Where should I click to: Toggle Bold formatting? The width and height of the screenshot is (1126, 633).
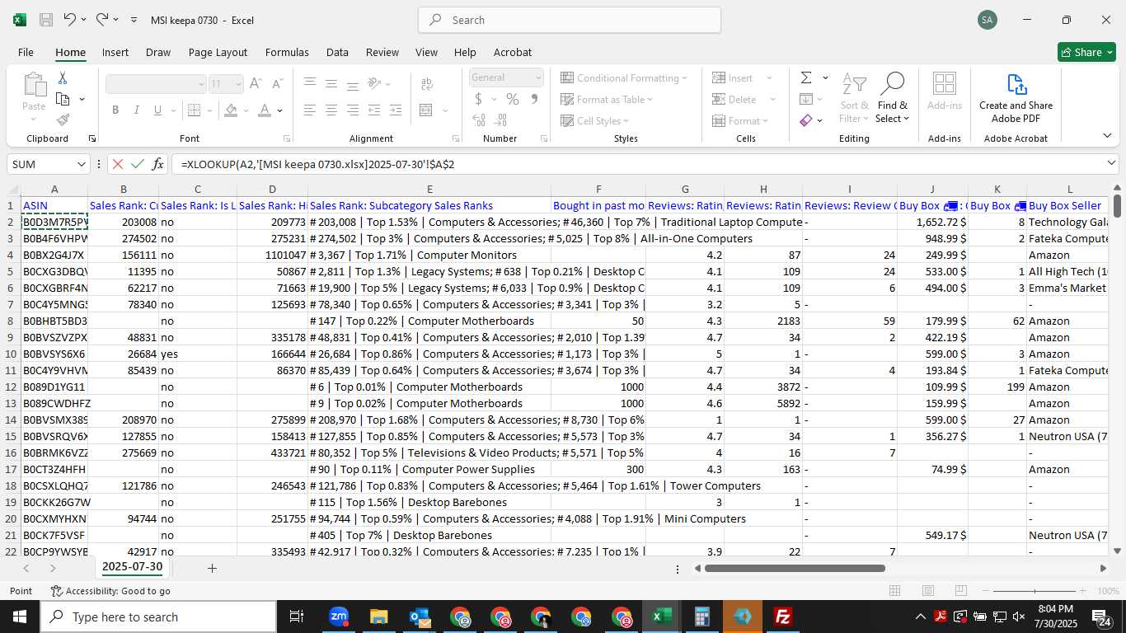(115, 110)
